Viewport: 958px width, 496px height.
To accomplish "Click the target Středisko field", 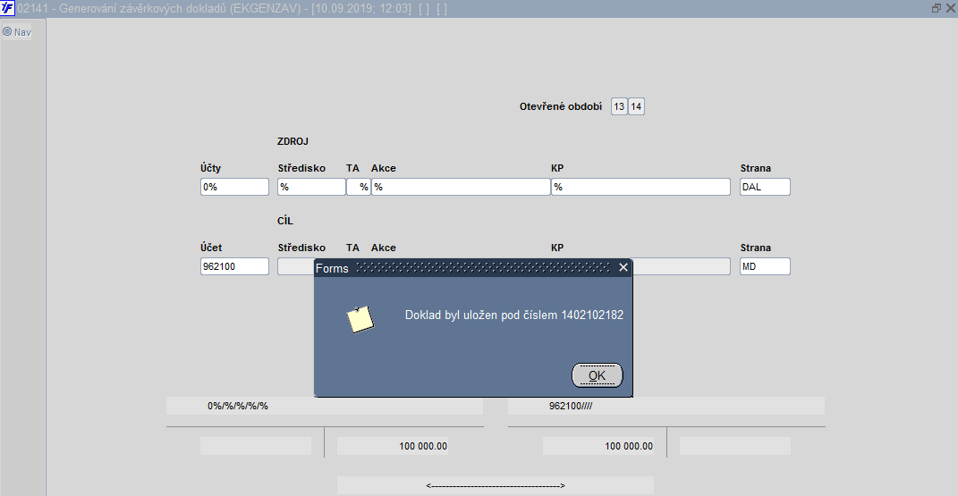I will [x=296, y=266].
